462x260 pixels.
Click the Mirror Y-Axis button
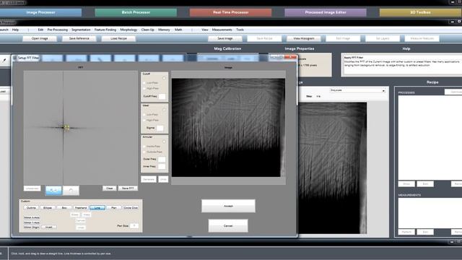(32, 222)
